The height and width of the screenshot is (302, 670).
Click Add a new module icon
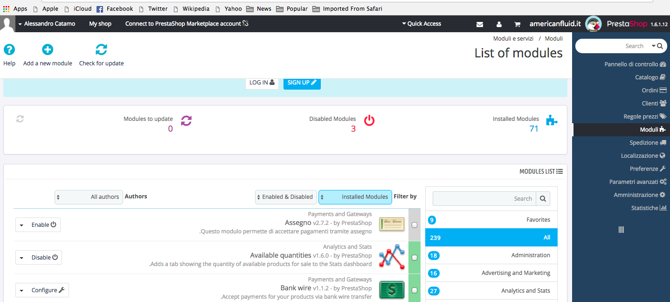click(48, 49)
